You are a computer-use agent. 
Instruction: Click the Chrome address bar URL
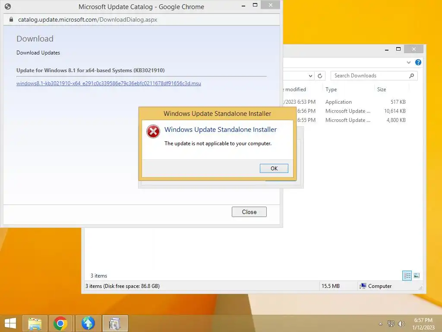87,19
